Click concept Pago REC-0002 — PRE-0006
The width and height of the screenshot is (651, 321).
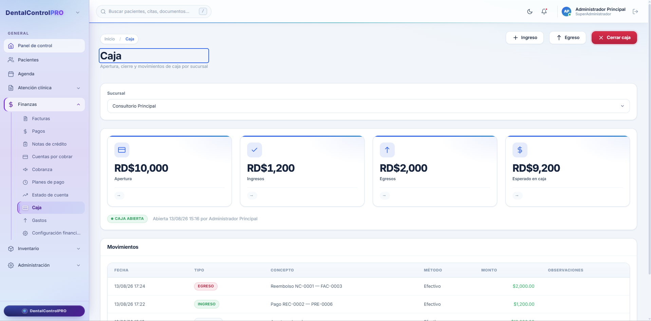point(302,304)
